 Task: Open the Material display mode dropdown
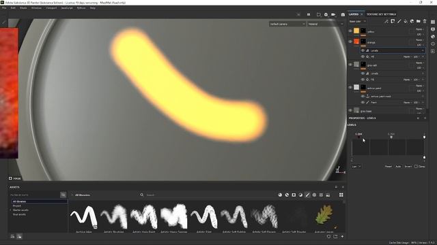point(326,24)
